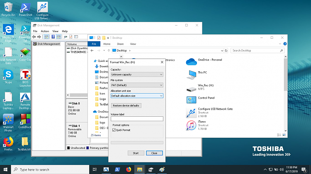Click the Firefox icon in the taskbar

click(129, 169)
